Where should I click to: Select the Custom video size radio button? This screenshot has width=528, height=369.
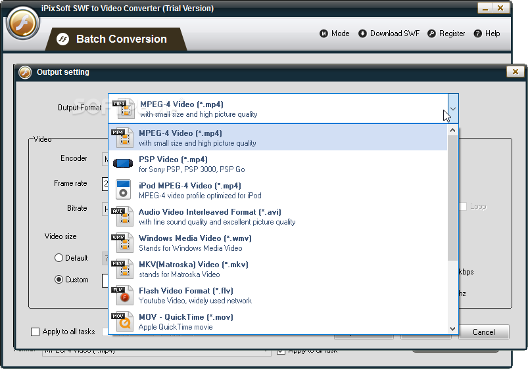tap(59, 280)
